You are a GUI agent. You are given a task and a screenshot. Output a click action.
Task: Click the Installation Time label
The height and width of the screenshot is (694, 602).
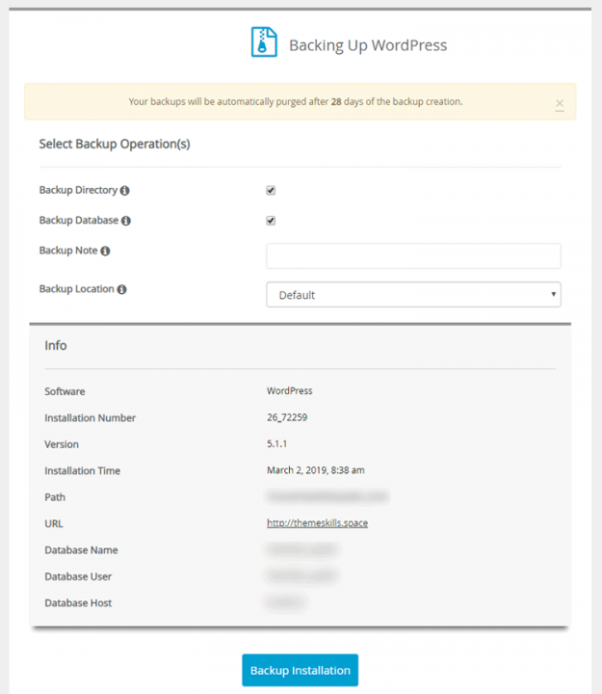pos(82,471)
